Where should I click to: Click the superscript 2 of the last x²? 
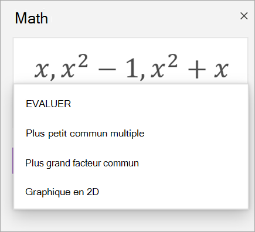[x=172, y=61]
